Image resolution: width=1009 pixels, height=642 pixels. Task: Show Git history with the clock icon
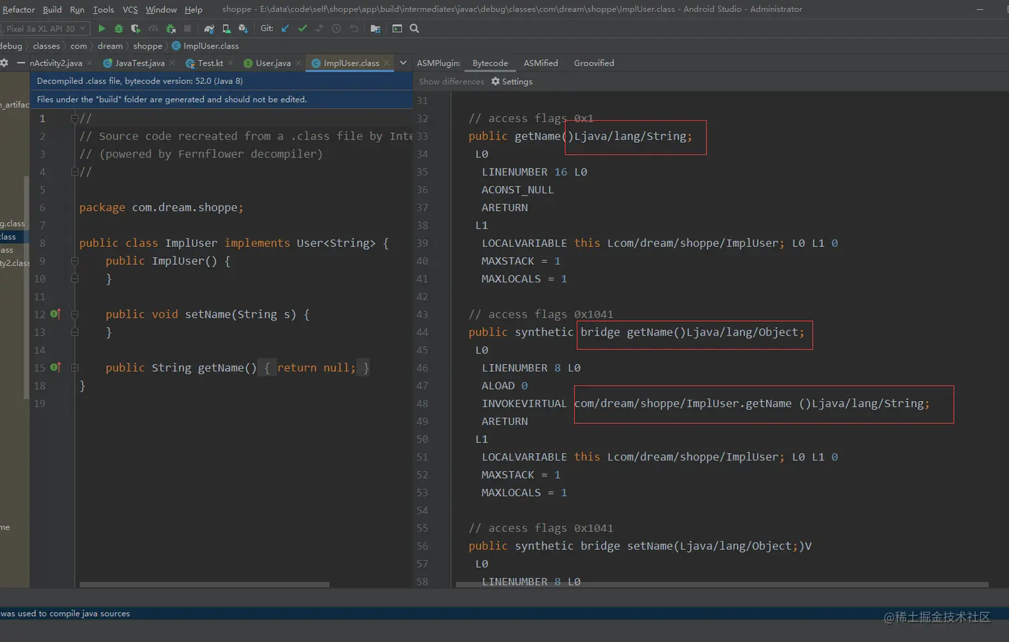pyautogui.click(x=337, y=29)
